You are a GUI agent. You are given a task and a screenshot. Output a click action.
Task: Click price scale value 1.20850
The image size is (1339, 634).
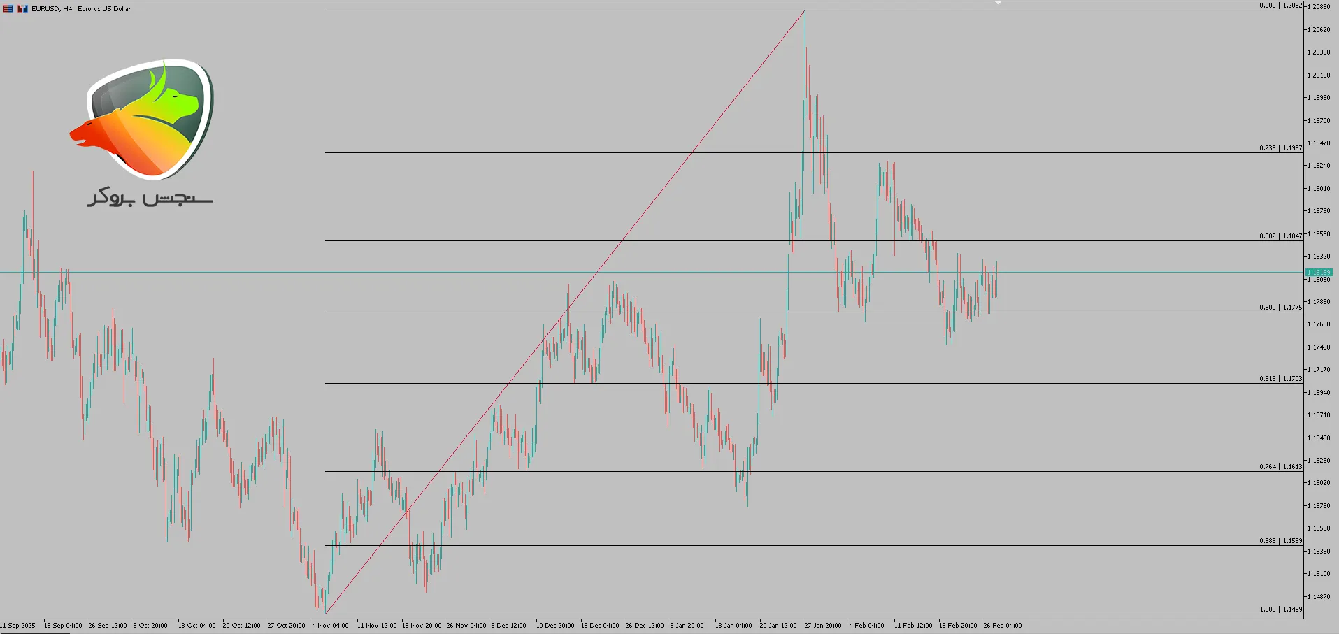pyautogui.click(x=1319, y=7)
